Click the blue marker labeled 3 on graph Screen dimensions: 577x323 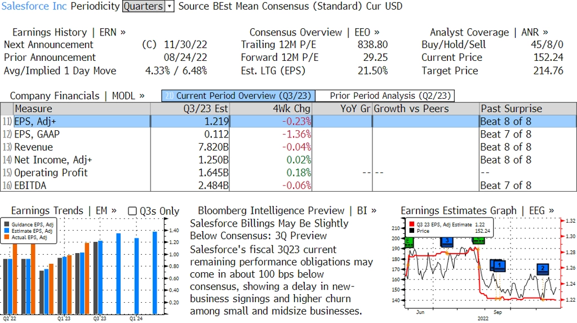click(x=447, y=241)
